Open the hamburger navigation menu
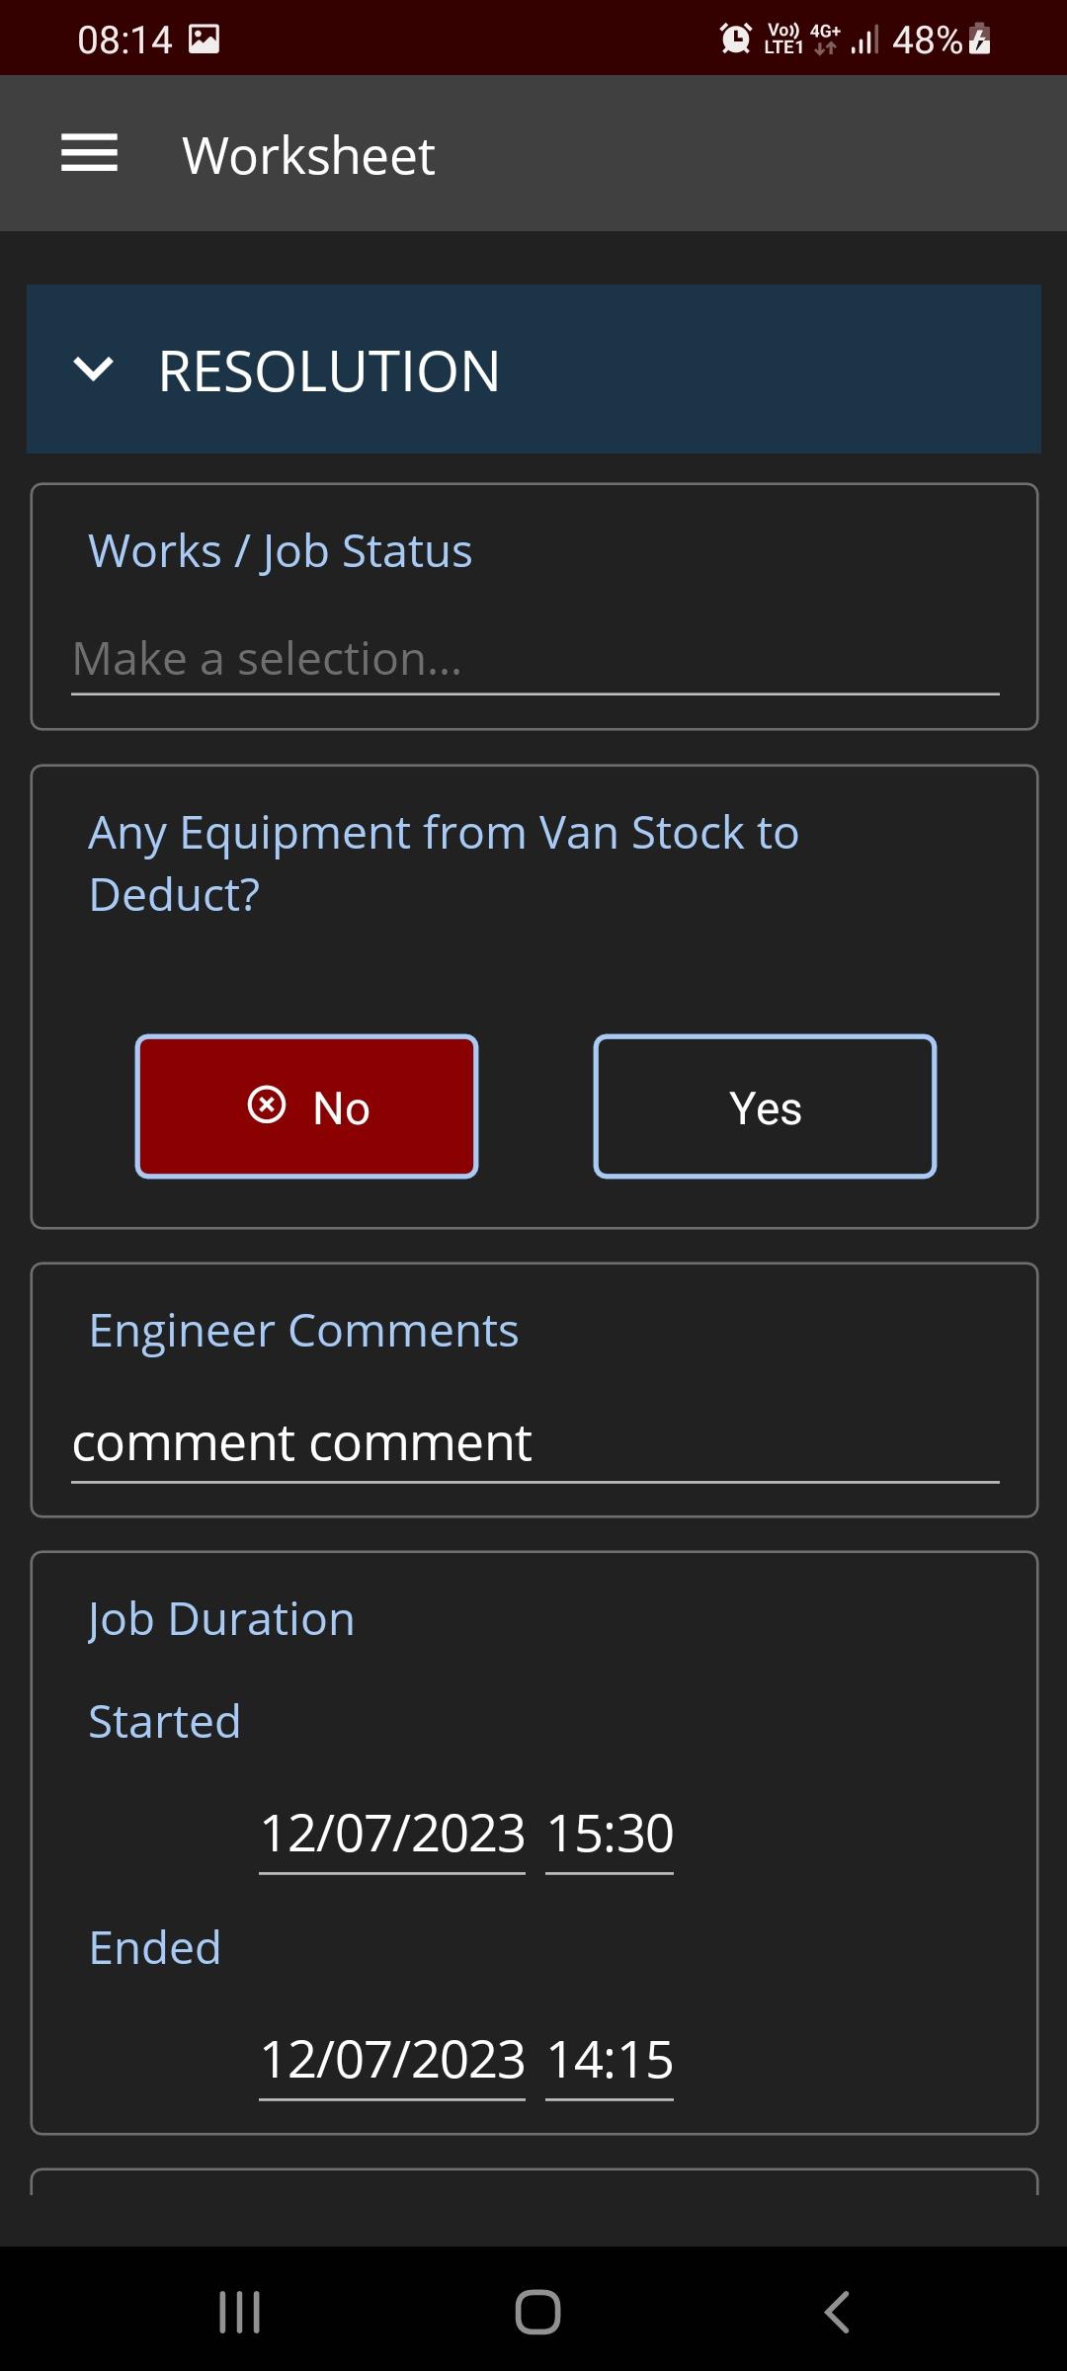Viewport: 1067px width, 2371px height. coord(89,153)
